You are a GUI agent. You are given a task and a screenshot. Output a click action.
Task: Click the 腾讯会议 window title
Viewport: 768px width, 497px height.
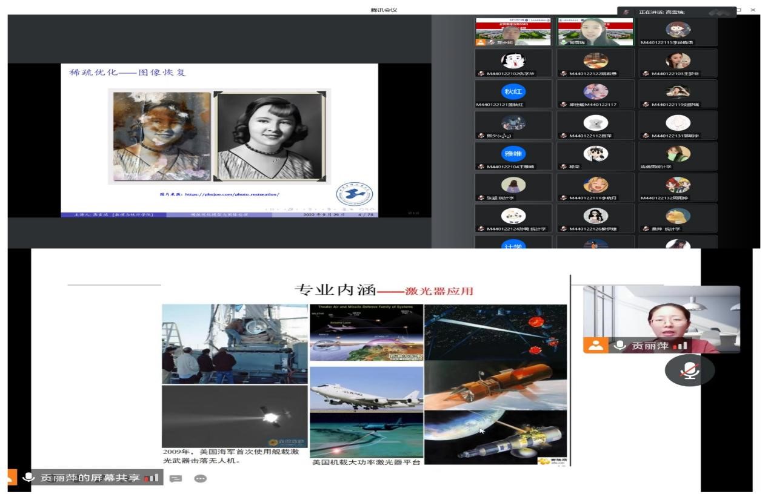(384, 10)
